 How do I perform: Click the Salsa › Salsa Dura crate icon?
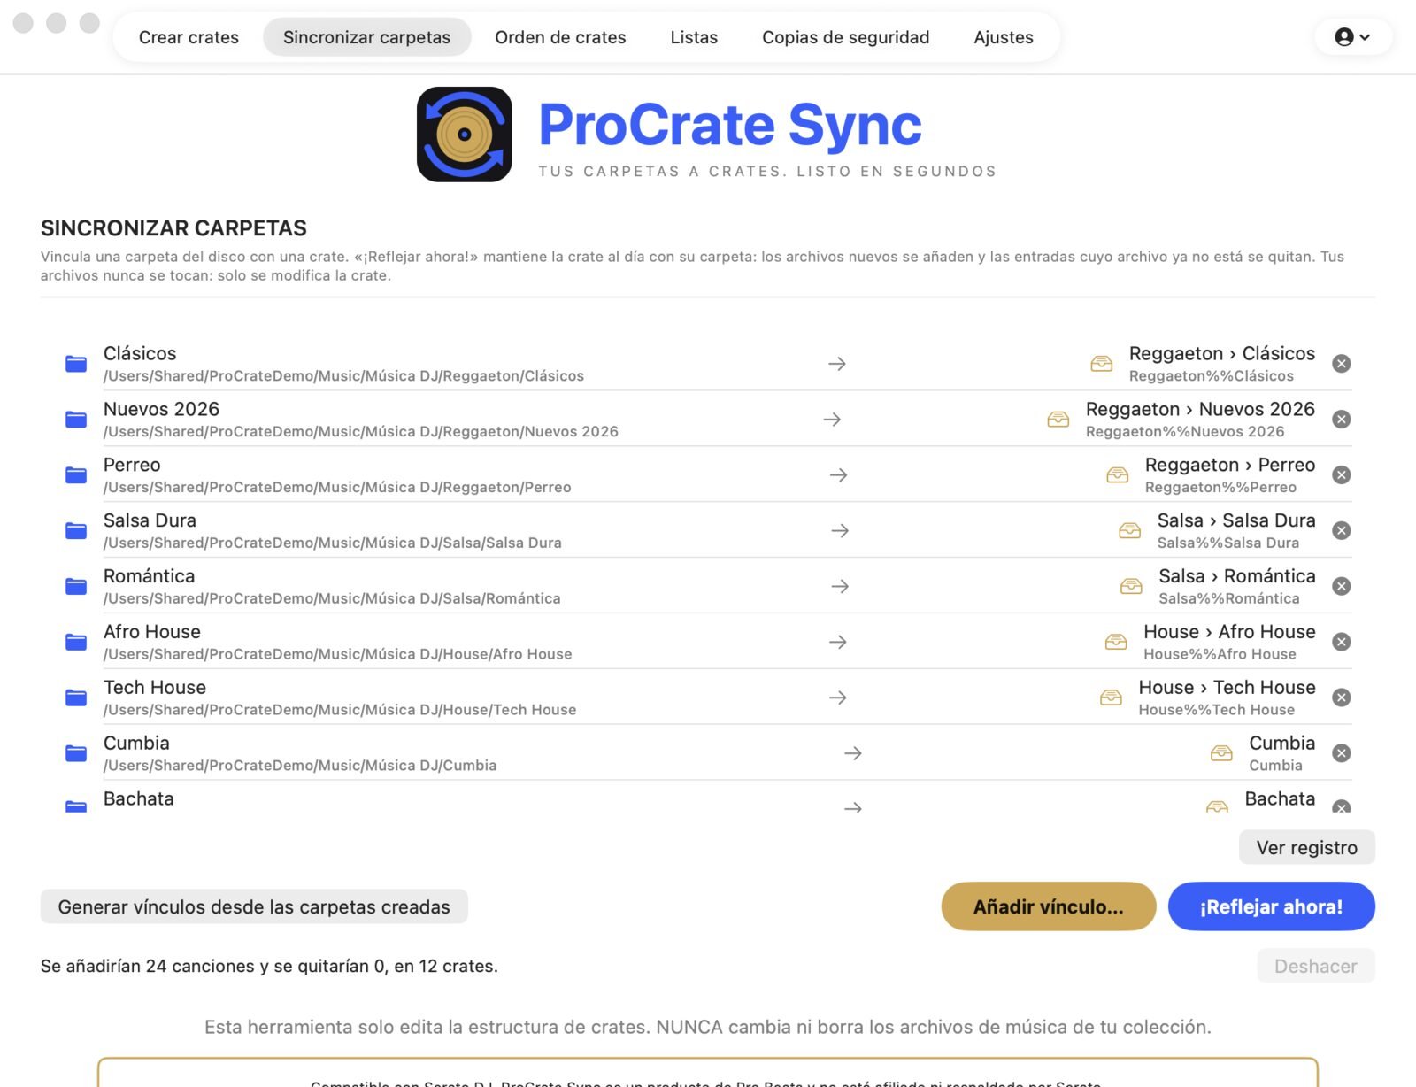[x=1130, y=531]
